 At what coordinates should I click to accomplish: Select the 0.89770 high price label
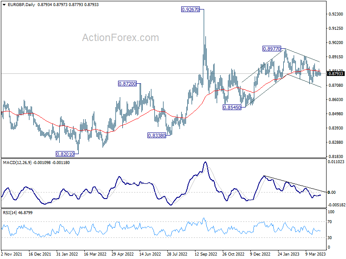(272, 49)
